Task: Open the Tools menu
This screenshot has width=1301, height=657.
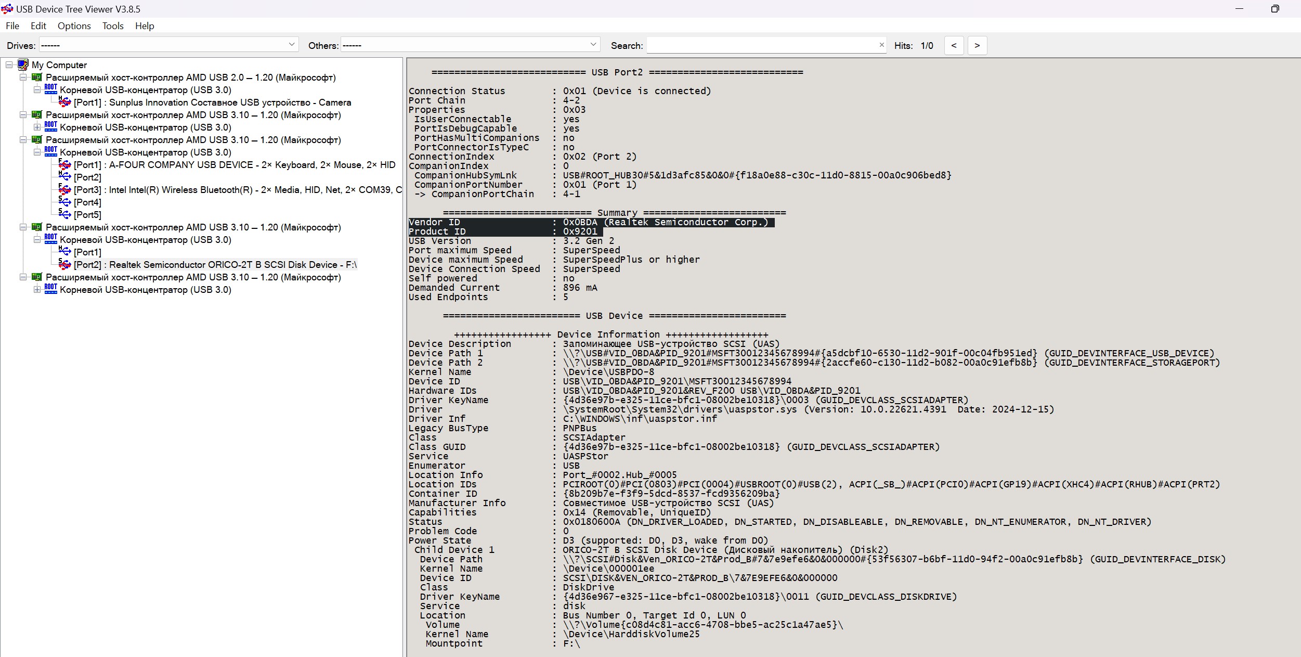Action: click(113, 26)
